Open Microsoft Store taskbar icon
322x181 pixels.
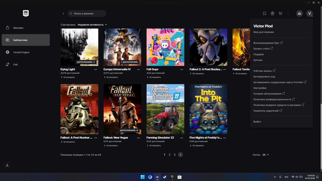[179, 177]
